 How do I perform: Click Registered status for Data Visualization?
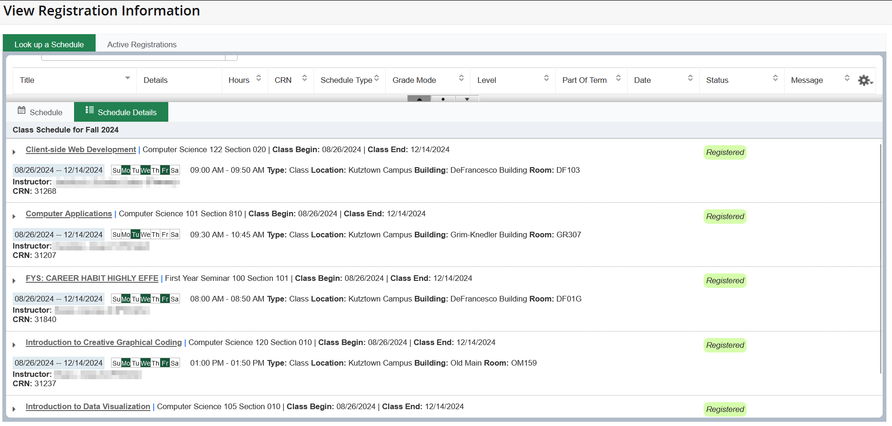click(725, 409)
